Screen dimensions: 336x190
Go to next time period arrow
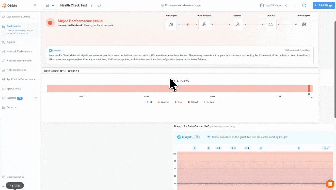[295, 5]
